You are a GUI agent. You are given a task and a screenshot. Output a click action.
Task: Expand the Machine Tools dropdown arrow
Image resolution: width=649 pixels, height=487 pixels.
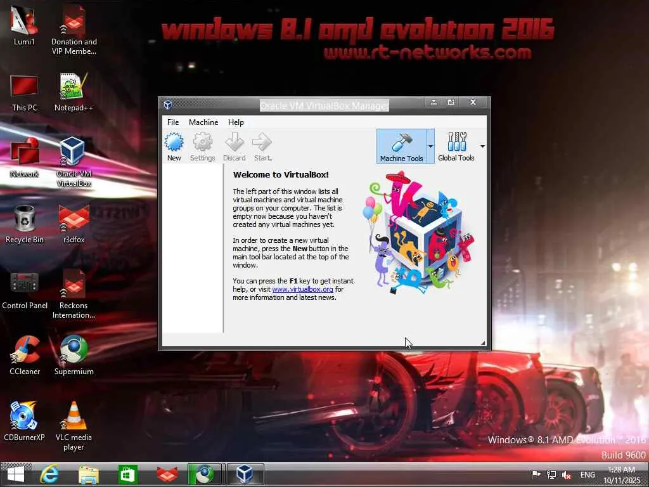pyautogui.click(x=430, y=146)
